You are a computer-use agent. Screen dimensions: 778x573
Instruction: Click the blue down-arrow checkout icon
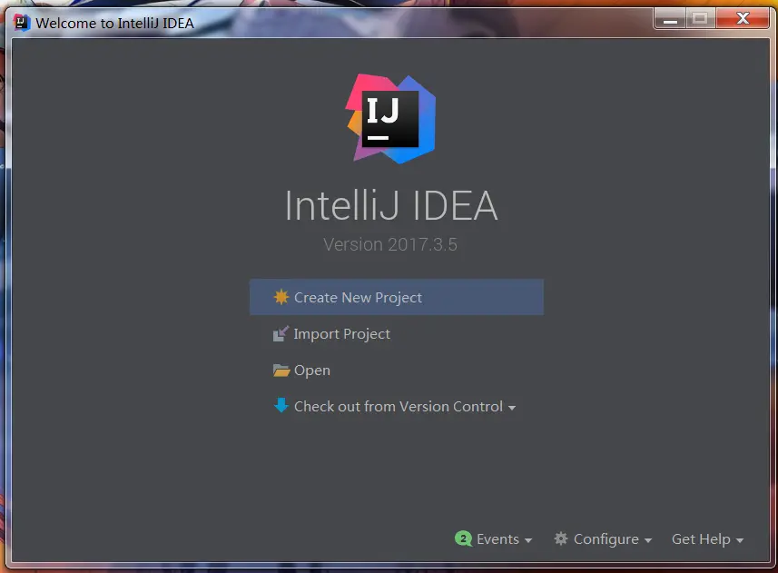(x=281, y=405)
